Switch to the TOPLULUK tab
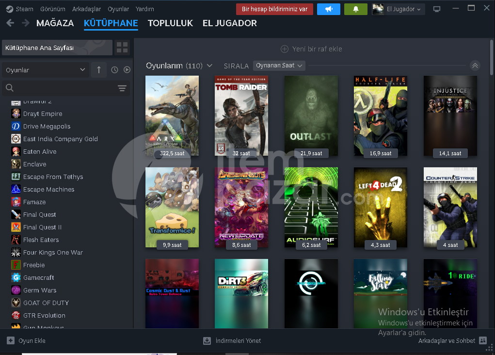495x355 pixels. 171,23
